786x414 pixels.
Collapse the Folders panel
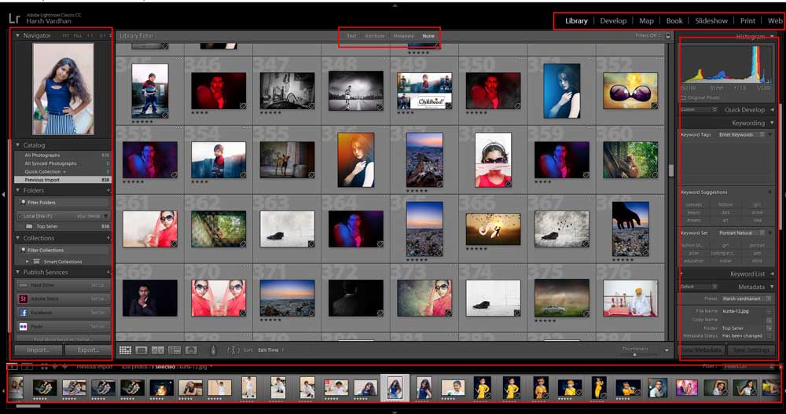[x=17, y=190]
